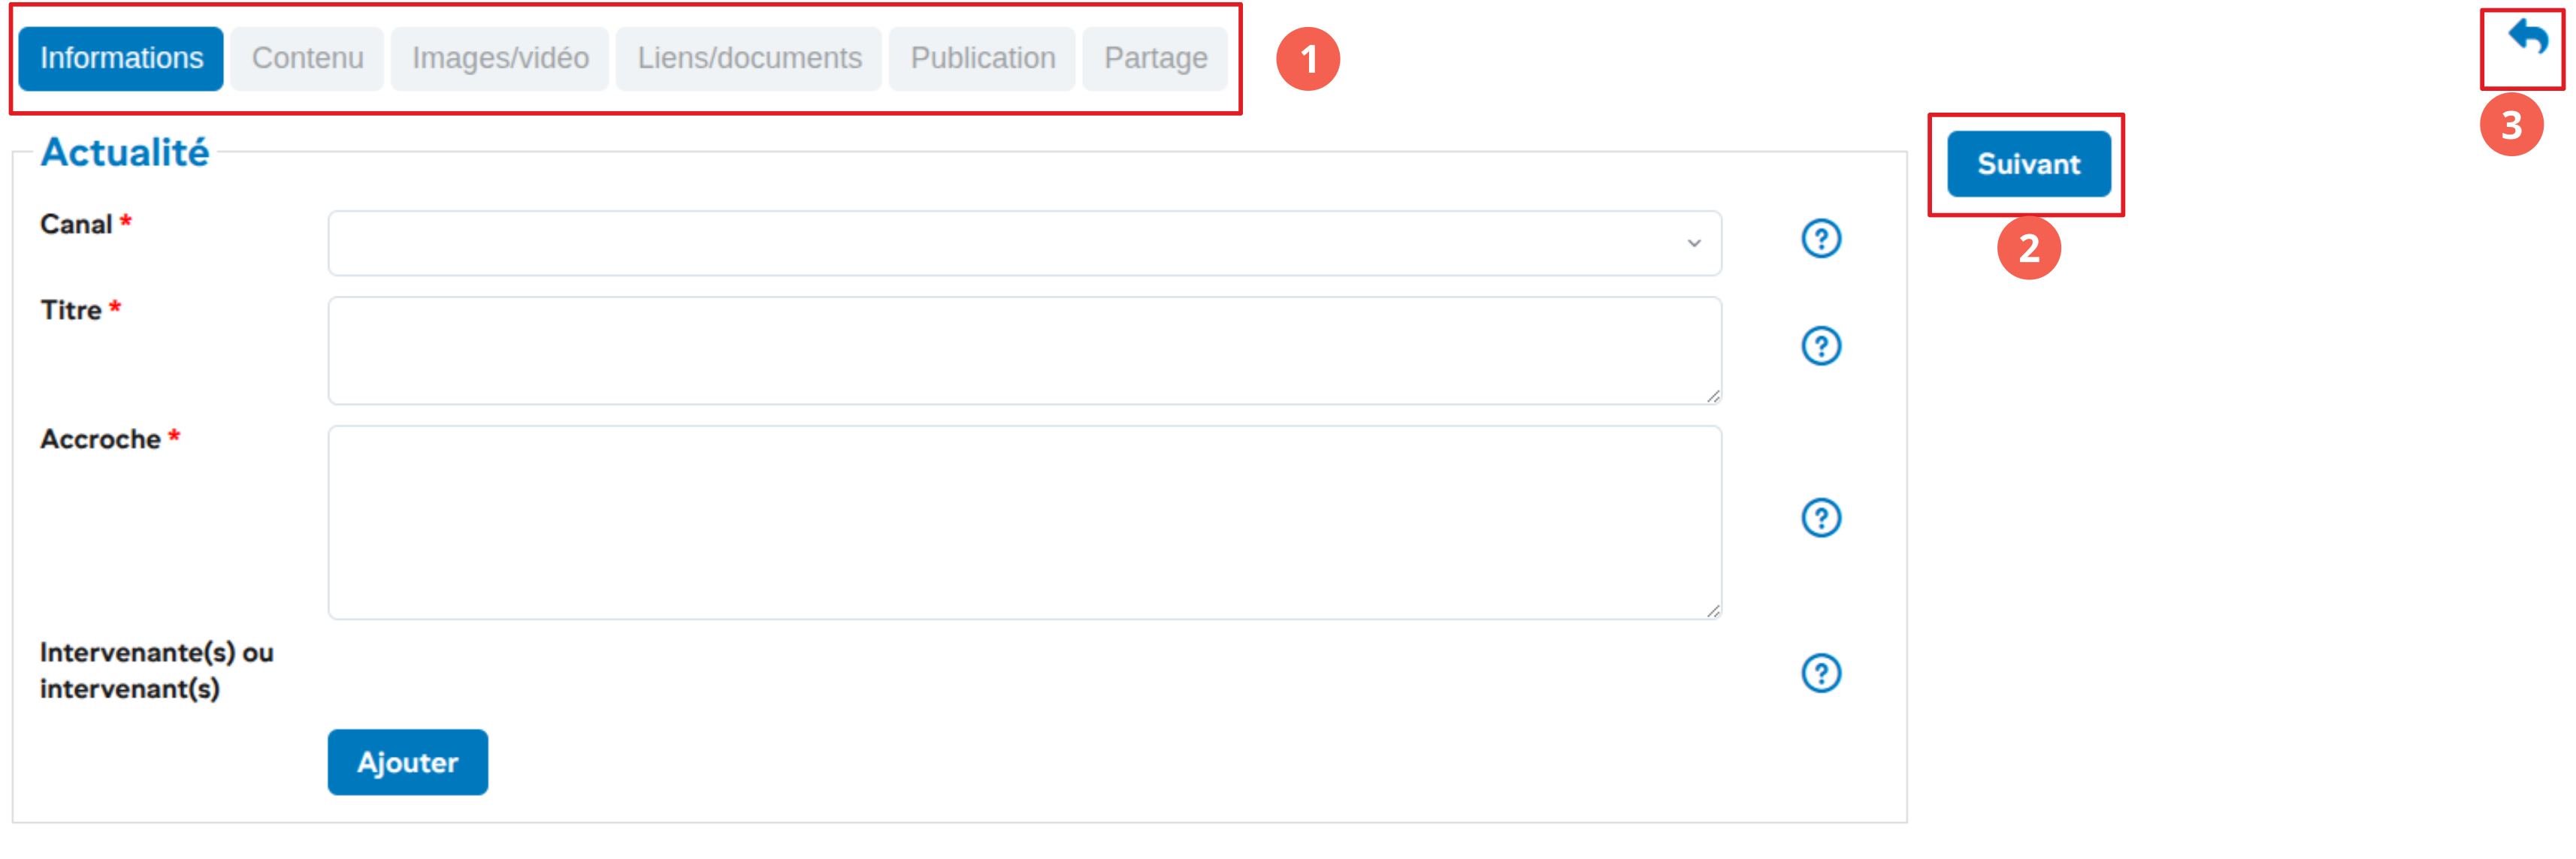Go to the Liens/documents tab
The height and width of the screenshot is (859, 2576).
click(749, 58)
